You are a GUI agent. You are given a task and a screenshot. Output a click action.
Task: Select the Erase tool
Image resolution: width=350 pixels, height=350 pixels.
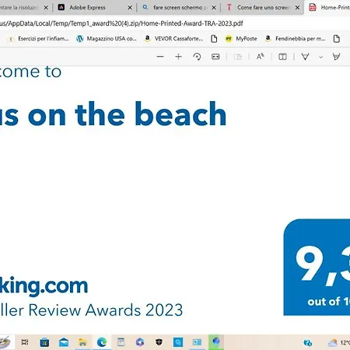click(x=336, y=57)
